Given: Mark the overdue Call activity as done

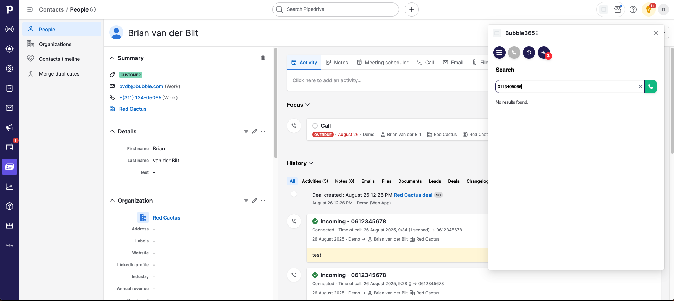Looking at the screenshot, I should [315, 126].
